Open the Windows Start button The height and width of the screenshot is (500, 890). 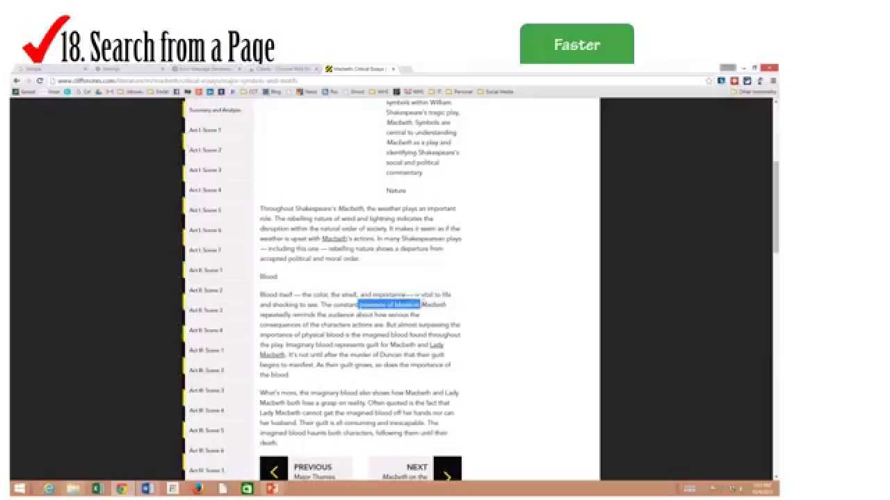click(20, 488)
